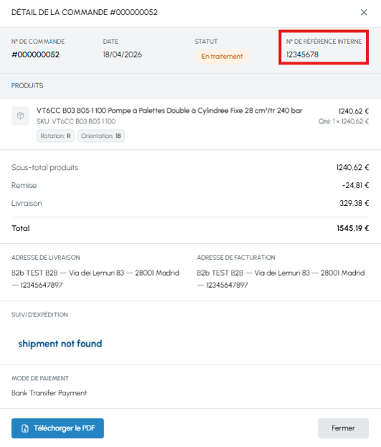381x447 pixels.
Task: Select the 'Rotation: R' tag
Action: pos(55,136)
